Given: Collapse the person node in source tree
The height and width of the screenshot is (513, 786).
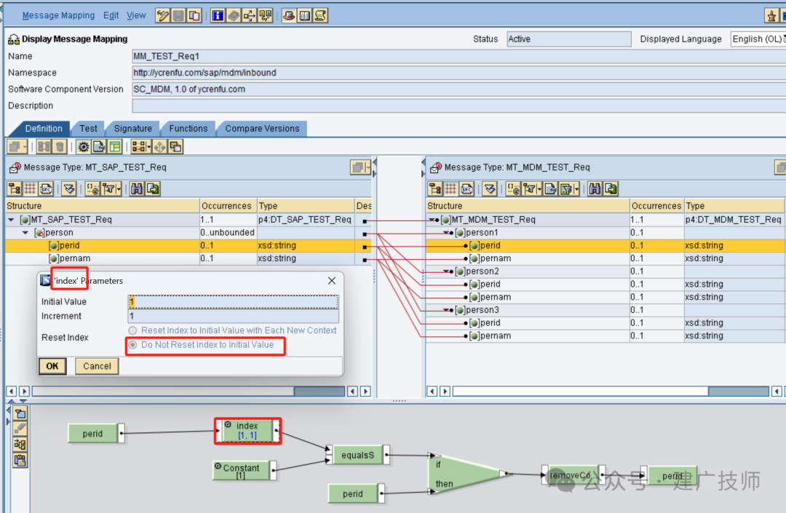Looking at the screenshot, I should click(x=25, y=233).
